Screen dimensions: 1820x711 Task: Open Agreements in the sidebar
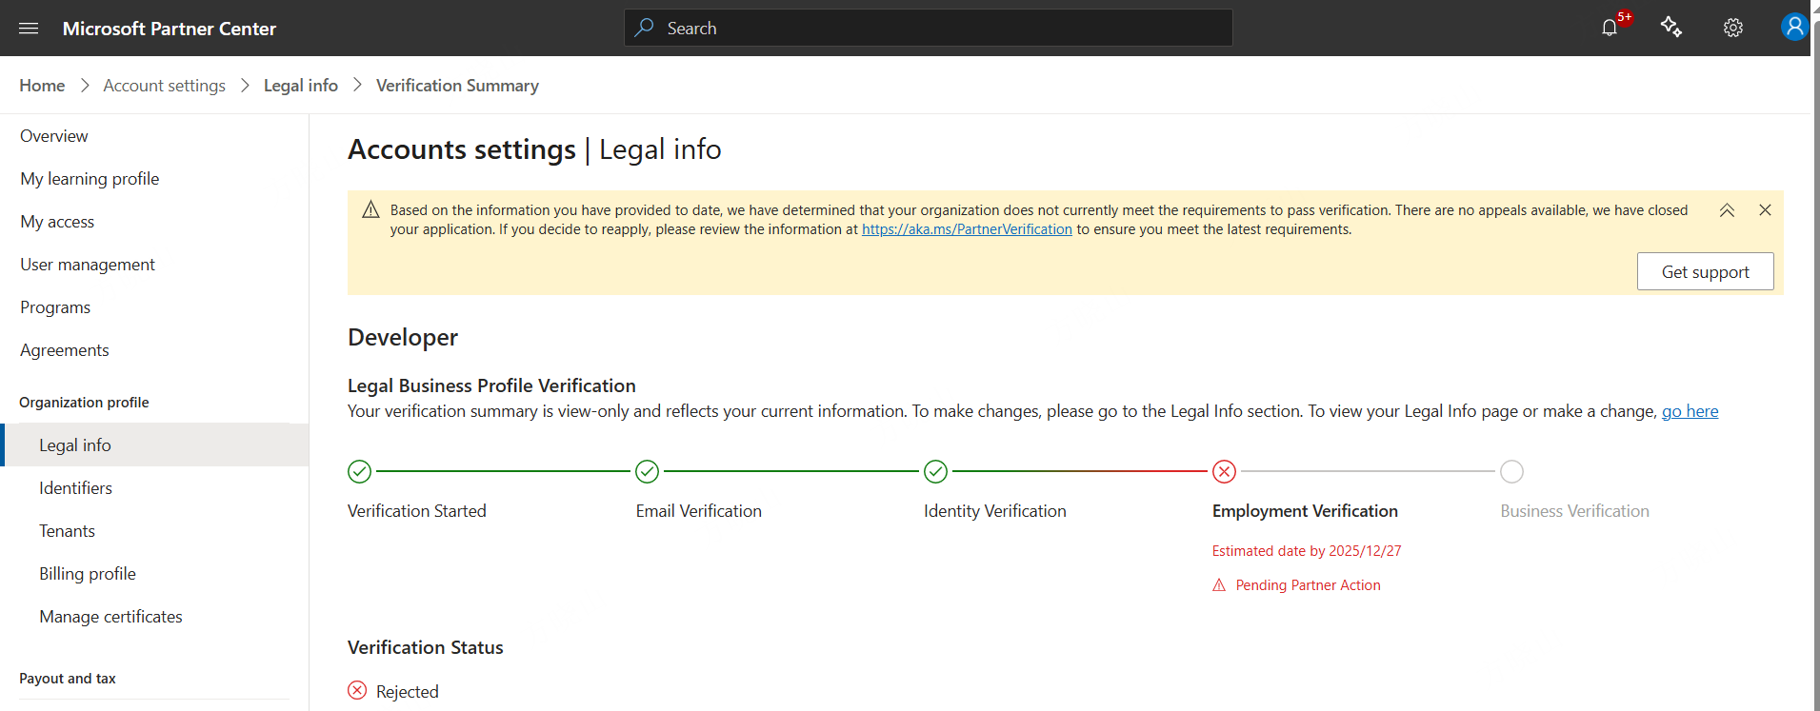coord(65,350)
